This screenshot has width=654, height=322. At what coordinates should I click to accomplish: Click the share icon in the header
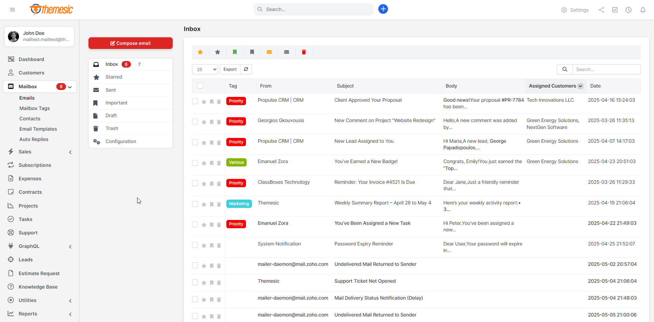pos(601,10)
